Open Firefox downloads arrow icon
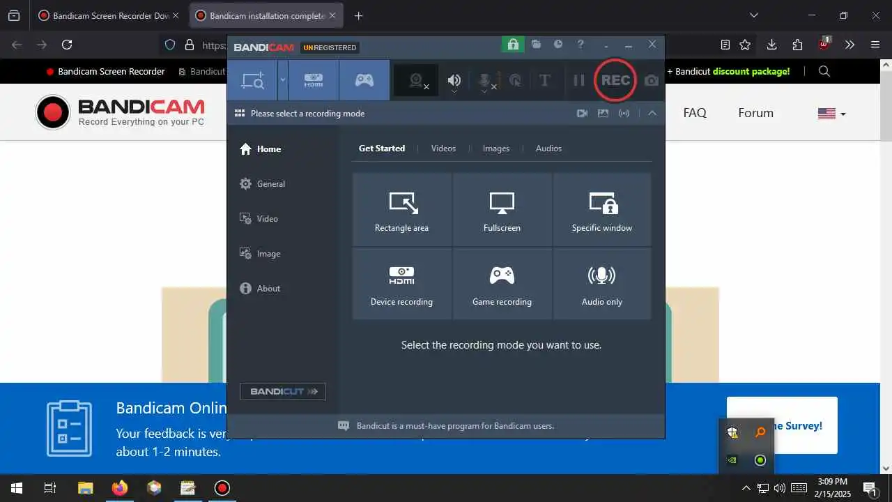 tap(771, 45)
